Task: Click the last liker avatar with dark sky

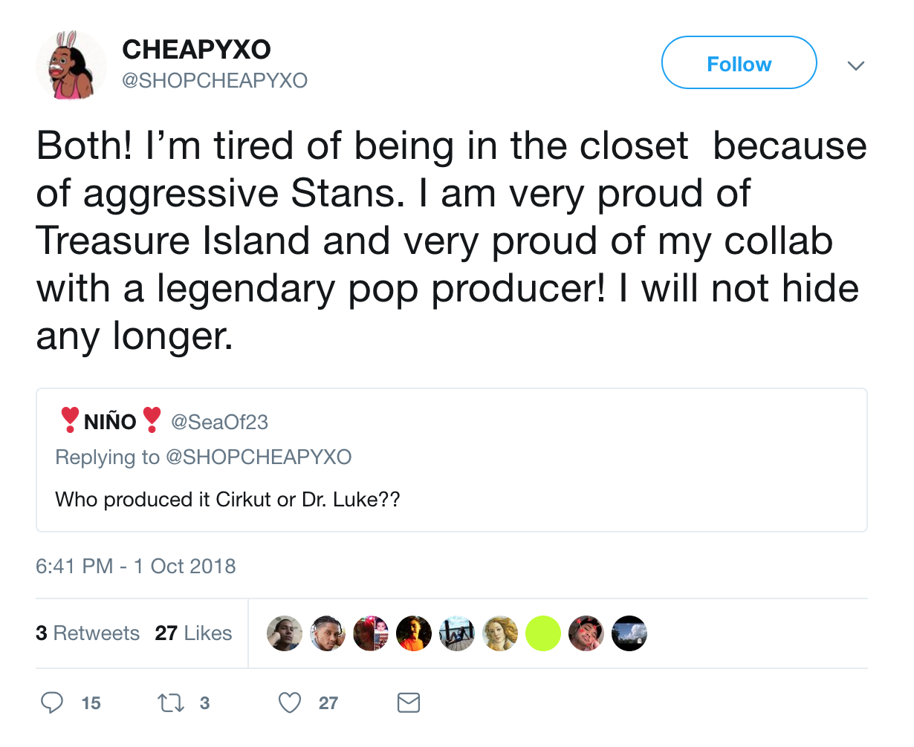Action: [629, 633]
